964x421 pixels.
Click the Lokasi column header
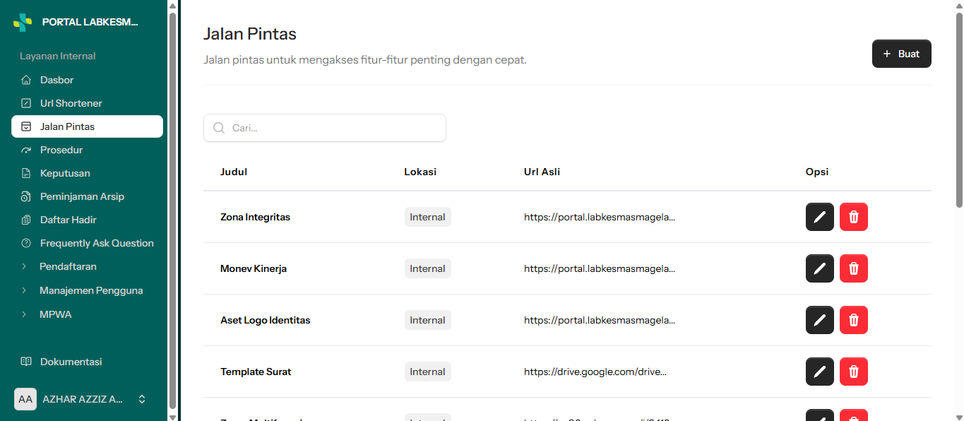[x=420, y=172]
